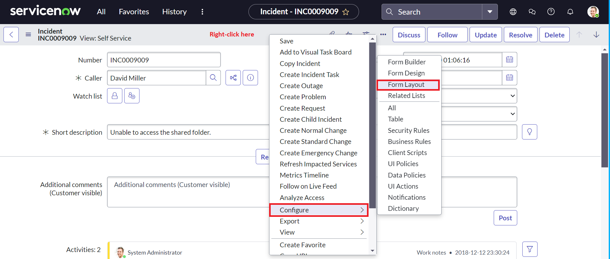Add Incident INC0009009 to favorites star

click(346, 12)
